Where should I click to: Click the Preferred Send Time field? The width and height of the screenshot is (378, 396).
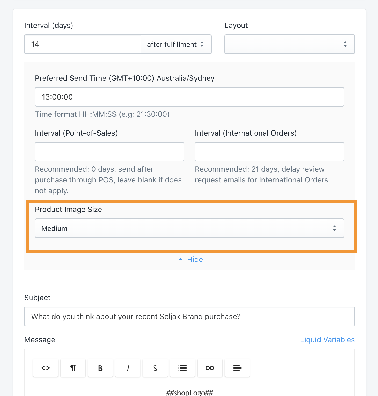(190, 97)
